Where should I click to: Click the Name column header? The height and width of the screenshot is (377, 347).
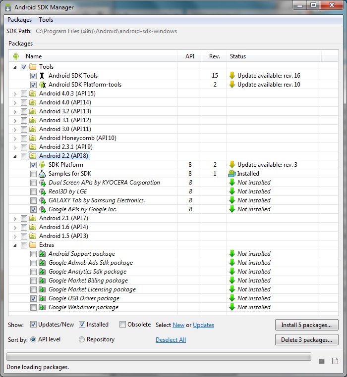pyautogui.click(x=93, y=56)
